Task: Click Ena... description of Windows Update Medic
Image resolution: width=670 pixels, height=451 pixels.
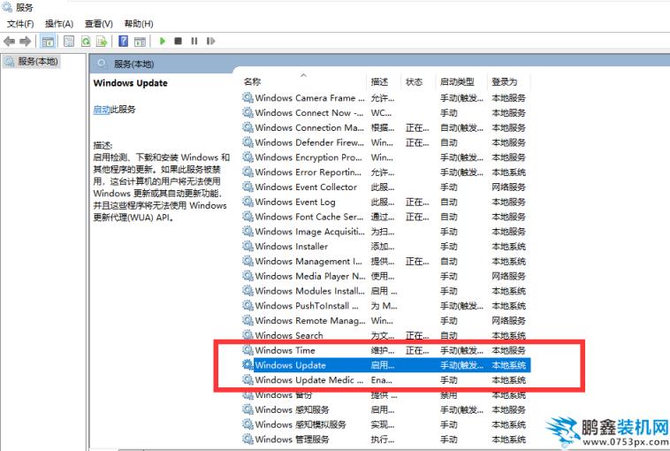Action: (381, 380)
